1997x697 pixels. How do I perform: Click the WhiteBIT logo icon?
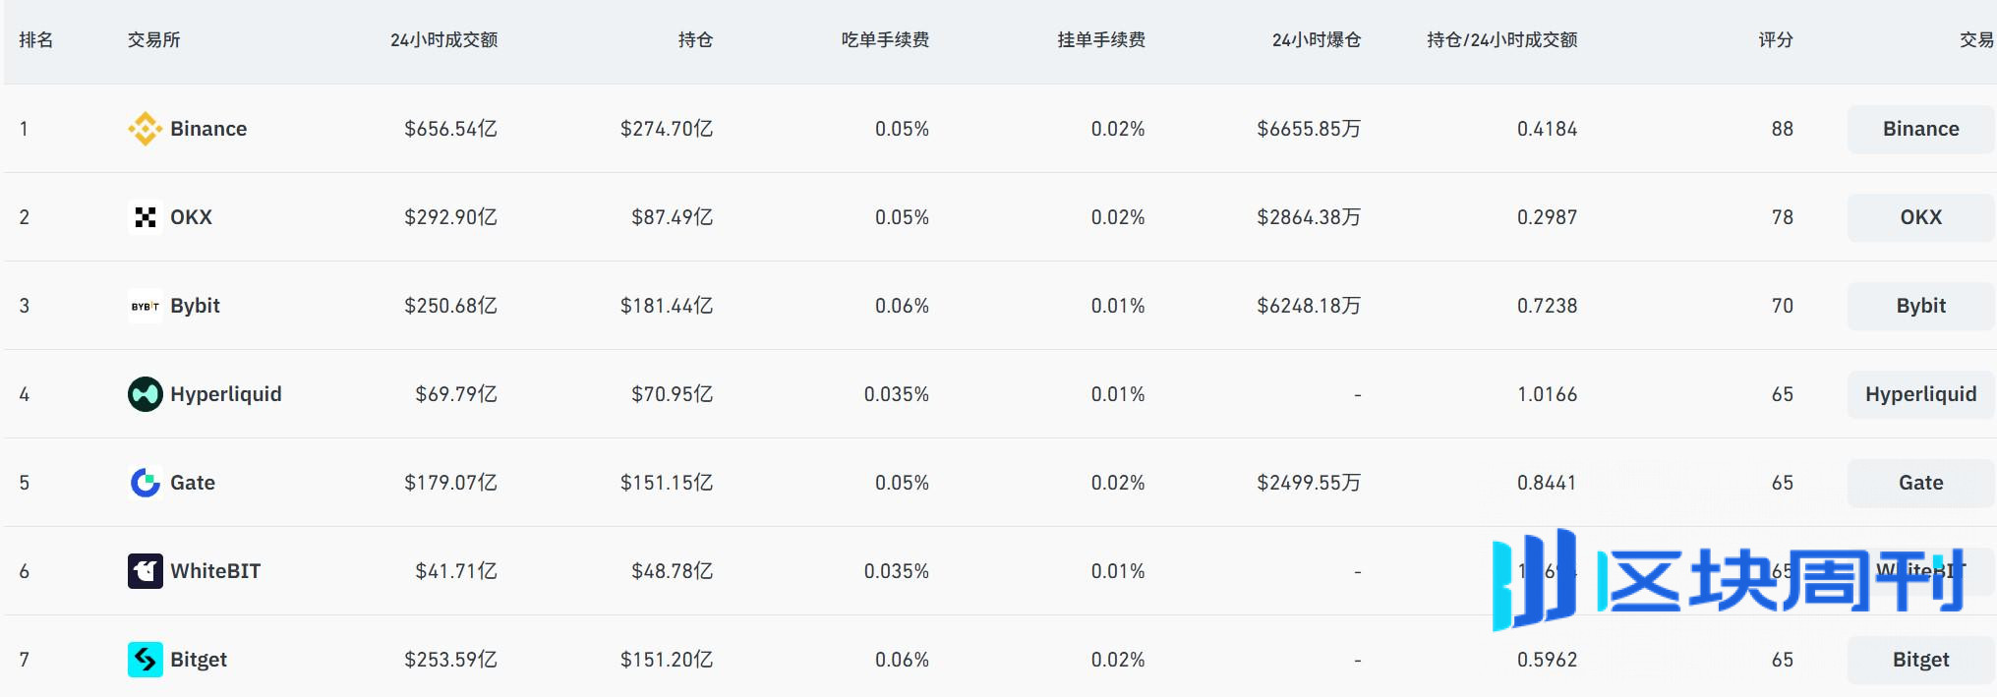(x=146, y=571)
